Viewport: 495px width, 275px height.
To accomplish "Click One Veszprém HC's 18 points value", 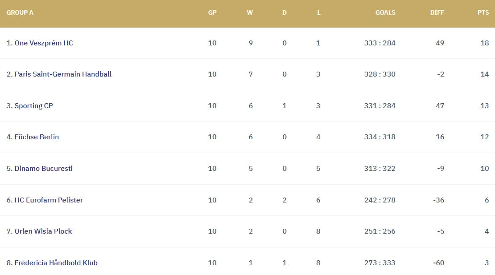I will coord(484,43).
